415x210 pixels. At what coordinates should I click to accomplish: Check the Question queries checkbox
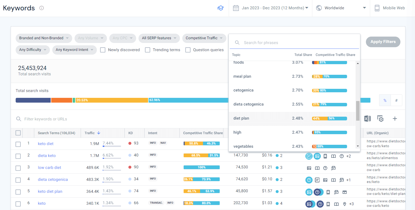coord(188,50)
